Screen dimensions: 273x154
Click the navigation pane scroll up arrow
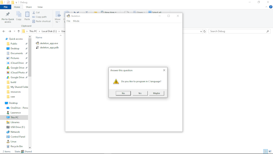30,37
